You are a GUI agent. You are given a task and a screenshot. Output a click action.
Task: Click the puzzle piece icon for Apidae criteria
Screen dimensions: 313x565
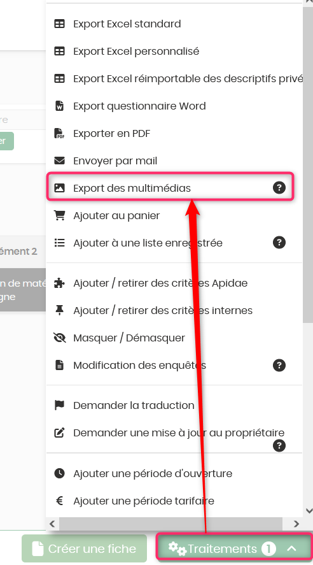[x=59, y=283]
